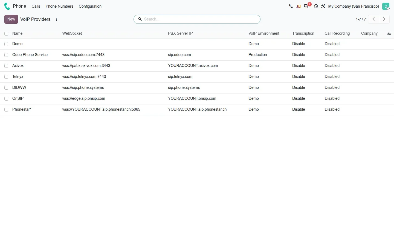Sort by Transcription column header
This screenshot has height=246, width=394.
[x=303, y=33]
